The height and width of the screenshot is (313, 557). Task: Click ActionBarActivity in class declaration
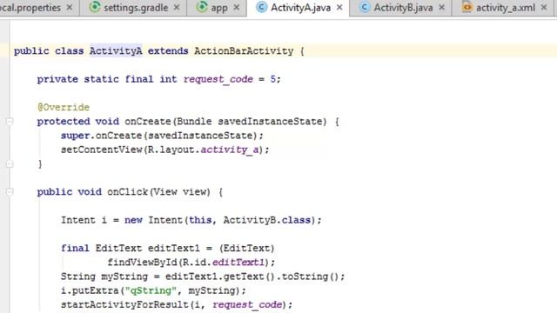tap(244, 50)
